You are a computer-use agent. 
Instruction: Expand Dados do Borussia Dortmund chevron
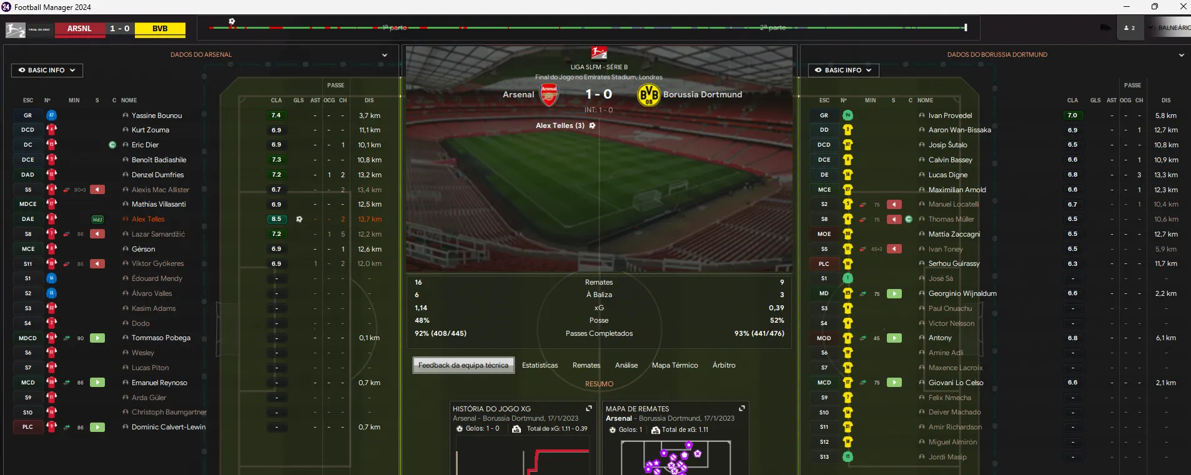[x=1181, y=55]
